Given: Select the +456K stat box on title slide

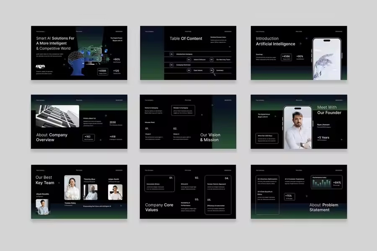Looking at the screenshot, I should pos(103,72).
